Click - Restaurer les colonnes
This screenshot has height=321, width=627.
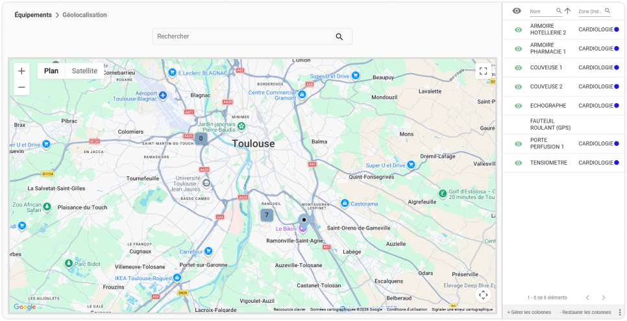pyautogui.click(x=585, y=312)
